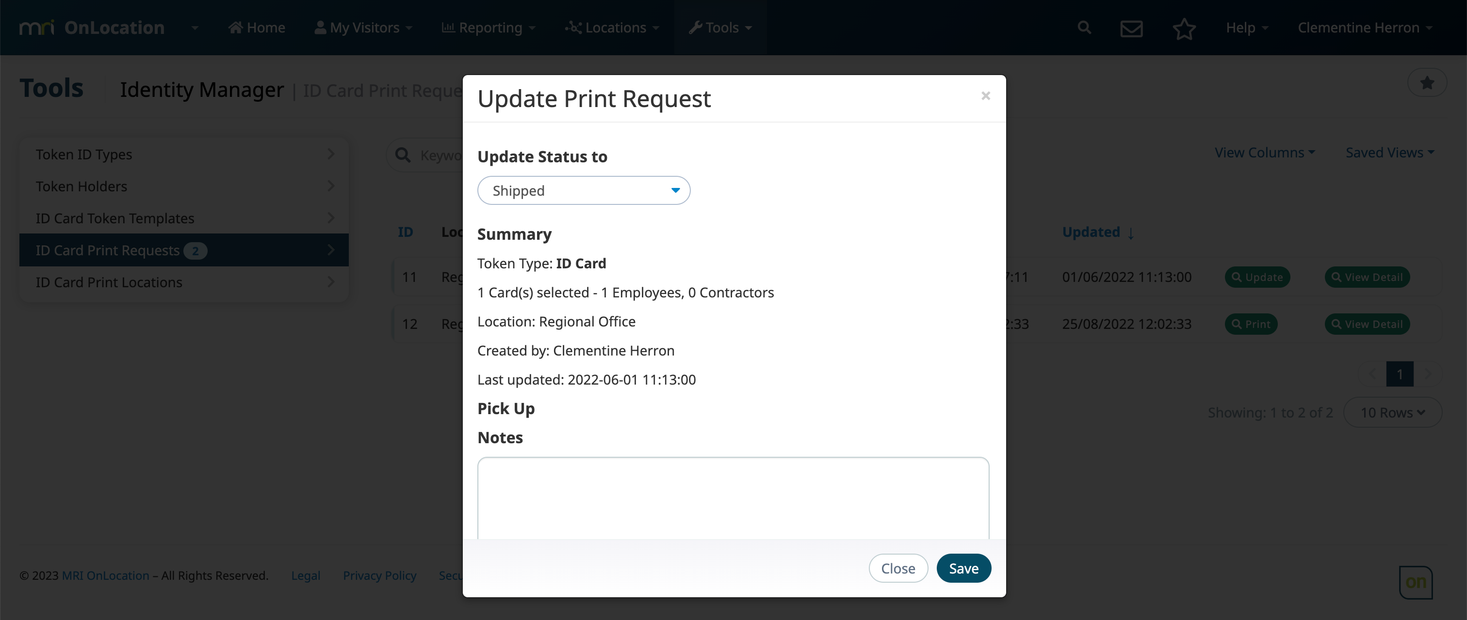Click inside the Notes text area
Screen dimensions: 1467x620
[733, 498]
